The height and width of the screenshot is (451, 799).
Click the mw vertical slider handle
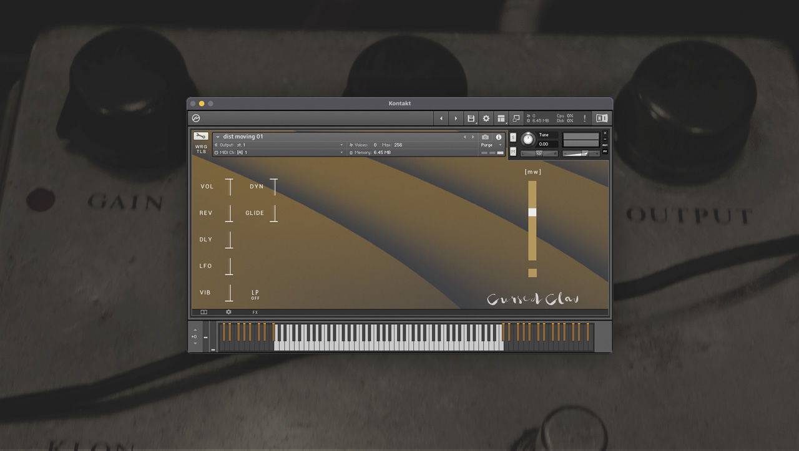532,212
